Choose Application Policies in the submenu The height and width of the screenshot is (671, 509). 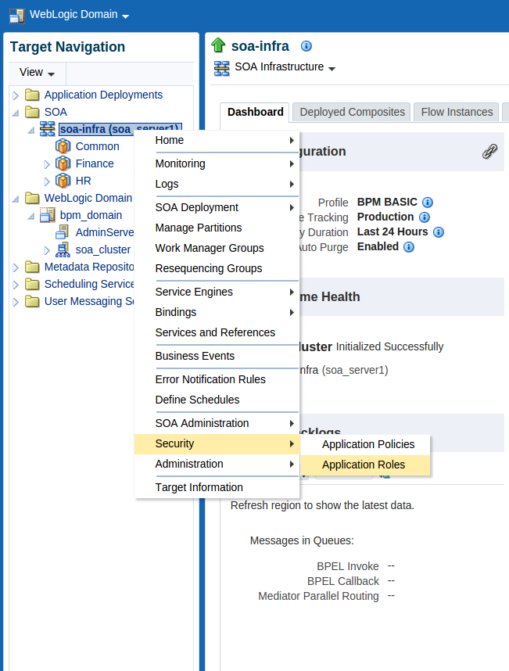pyautogui.click(x=368, y=444)
